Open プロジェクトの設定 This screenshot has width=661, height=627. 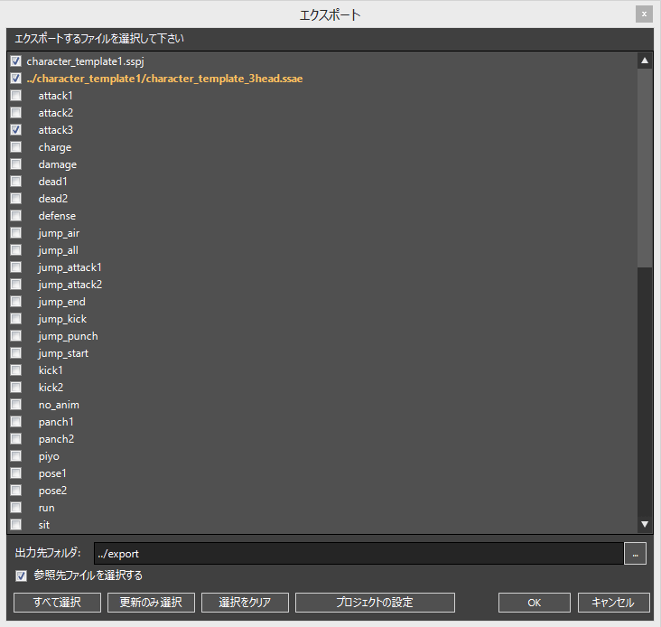coord(375,602)
